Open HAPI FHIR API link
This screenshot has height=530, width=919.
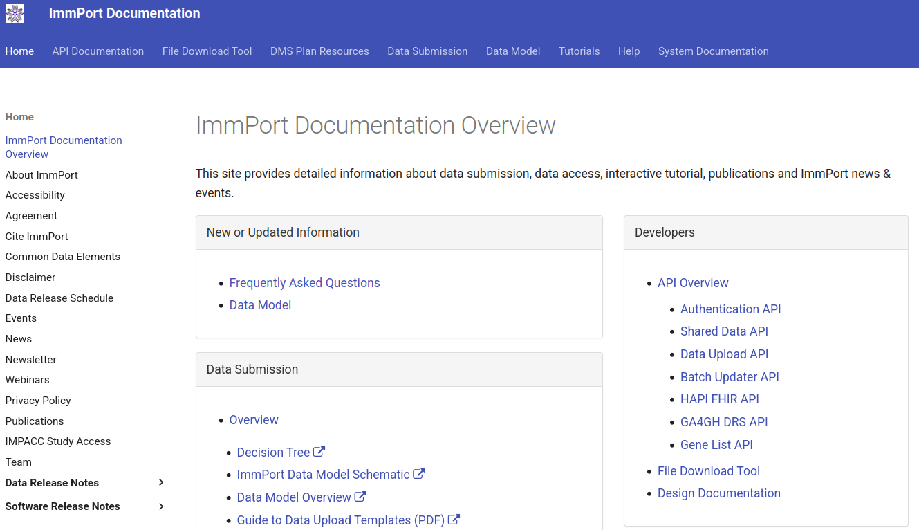pyautogui.click(x=720, y=399)
